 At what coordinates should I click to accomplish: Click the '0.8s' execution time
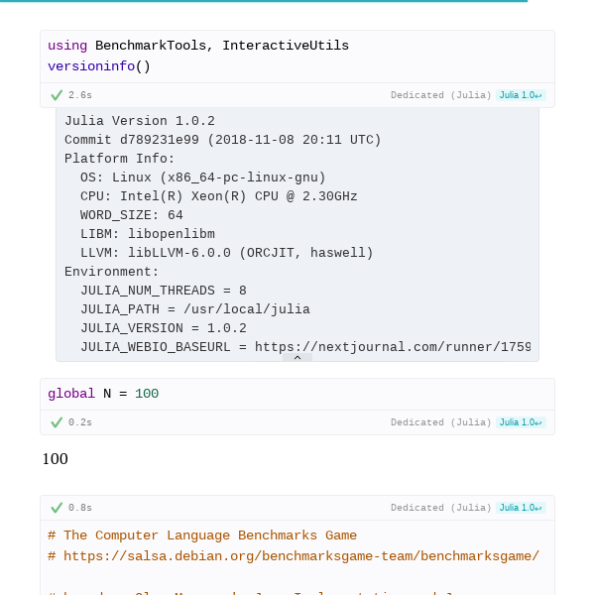click(80, 508)
